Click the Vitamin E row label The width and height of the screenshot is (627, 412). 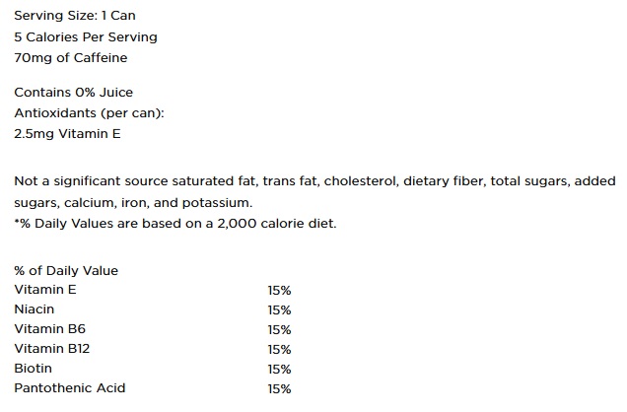pyautogui.click(x=45, y=290)
